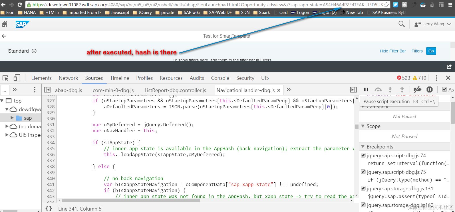This screenshot has height=212, width=455.
Task: Open the Chrome menu hamburger icon
Action: click(450, 5)
